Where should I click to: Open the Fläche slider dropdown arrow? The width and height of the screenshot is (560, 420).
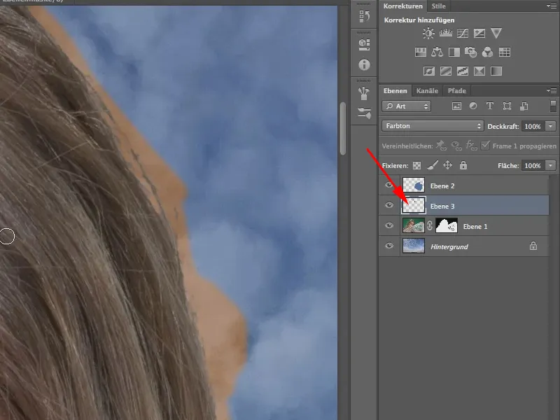551,165
